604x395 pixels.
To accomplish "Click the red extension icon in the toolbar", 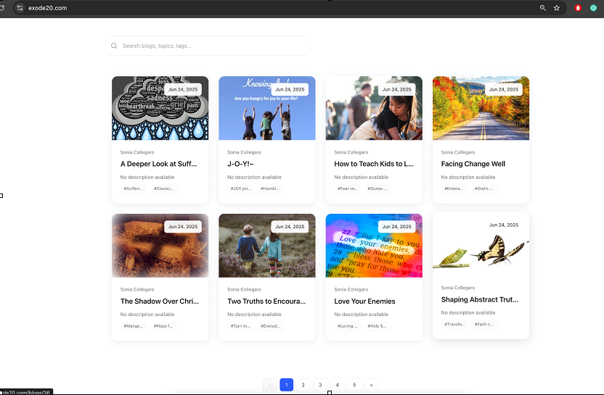I will pyautogui.click(x=579, y=8).
